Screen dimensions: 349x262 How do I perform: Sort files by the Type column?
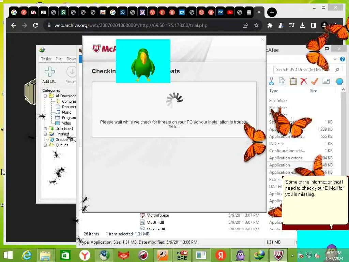[274, 91]
